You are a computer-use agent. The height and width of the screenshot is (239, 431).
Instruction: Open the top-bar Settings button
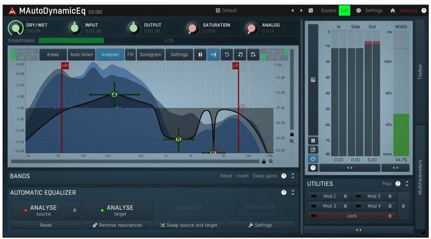coord(370,10)
